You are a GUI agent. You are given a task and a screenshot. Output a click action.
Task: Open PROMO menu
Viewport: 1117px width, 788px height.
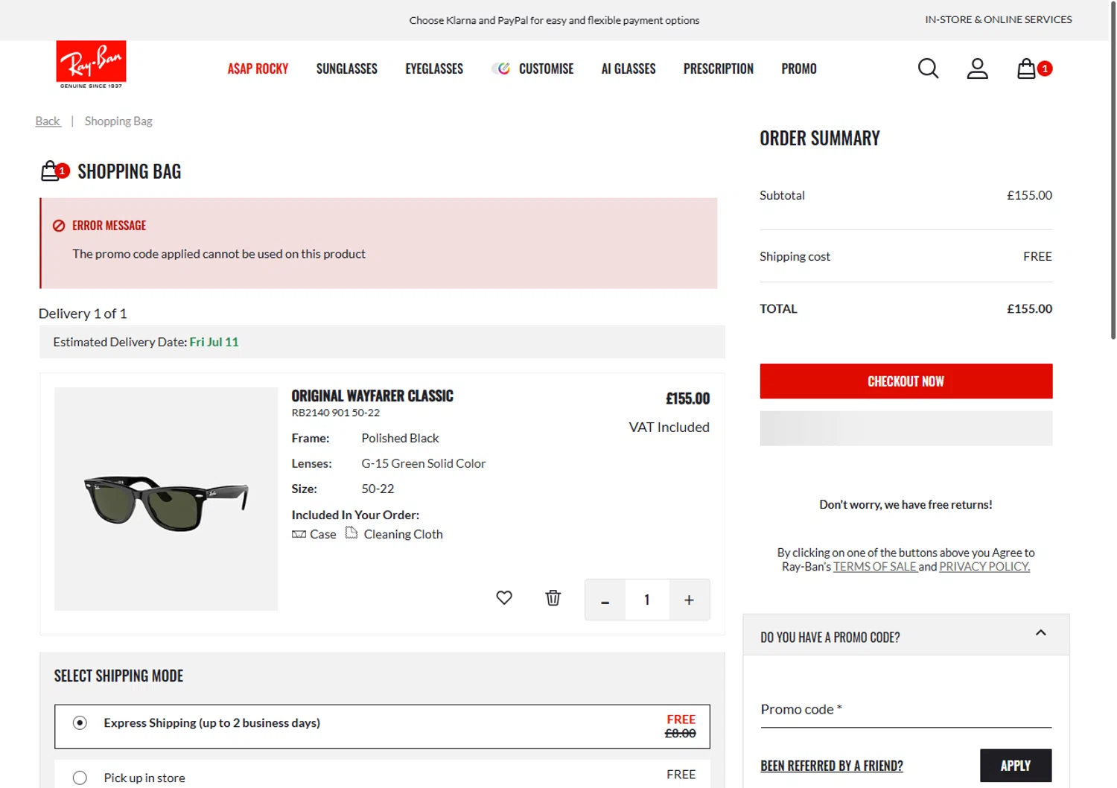pyautogui.click(x=799, y=69)
